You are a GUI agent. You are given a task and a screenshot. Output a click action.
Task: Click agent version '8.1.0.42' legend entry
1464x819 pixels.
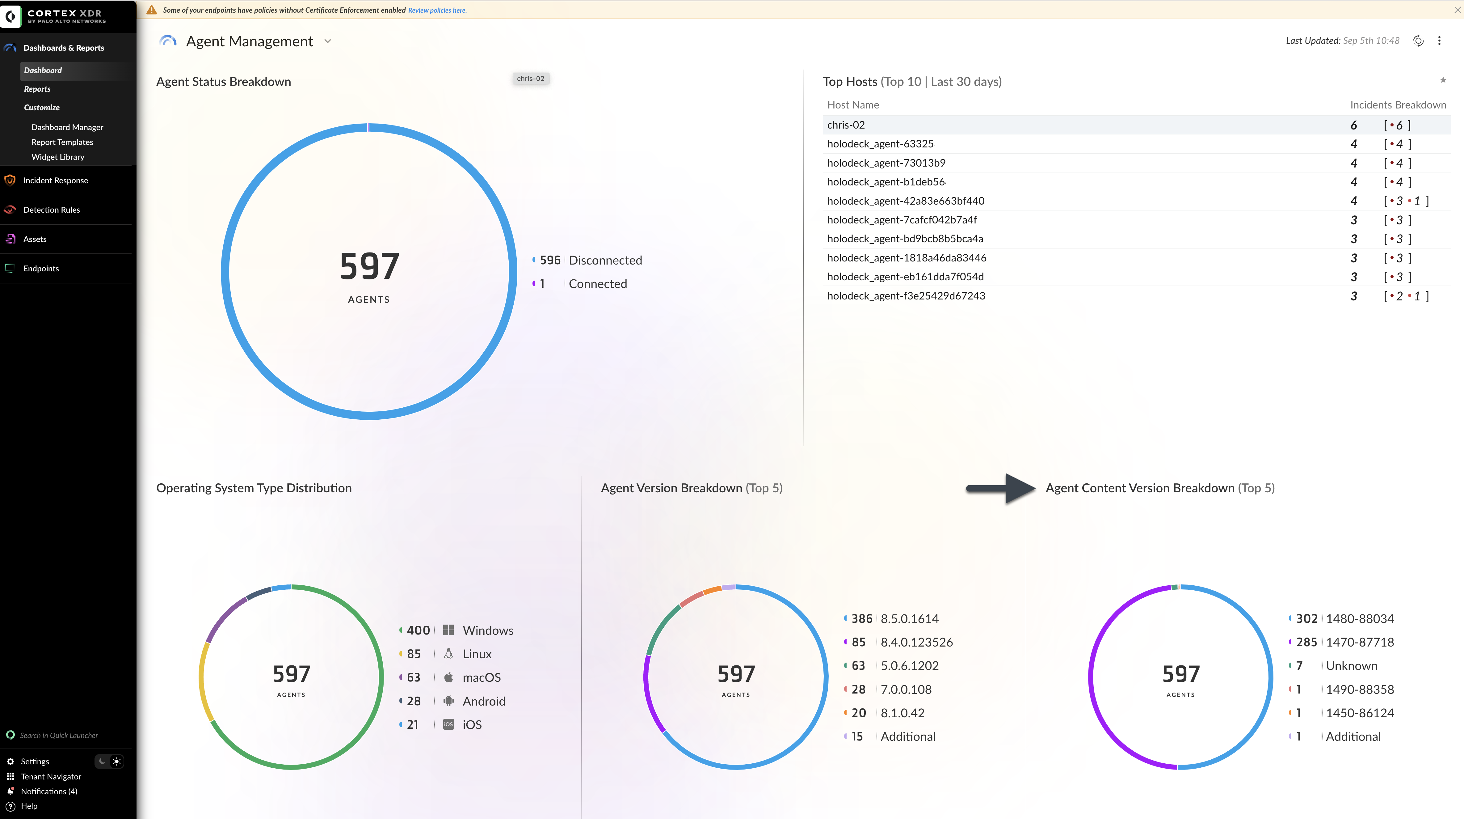coord(902,713)
